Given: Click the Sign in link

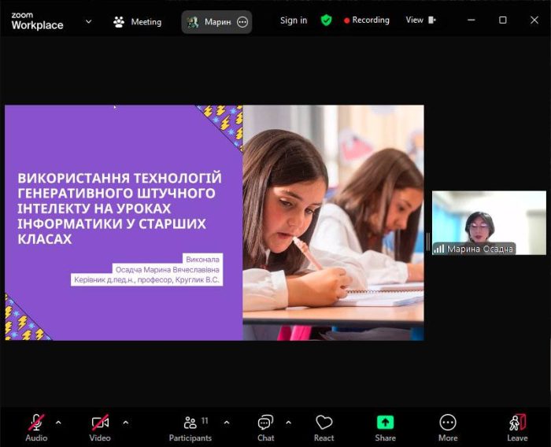Looking at the screenshot, I should tap(294, 20).
